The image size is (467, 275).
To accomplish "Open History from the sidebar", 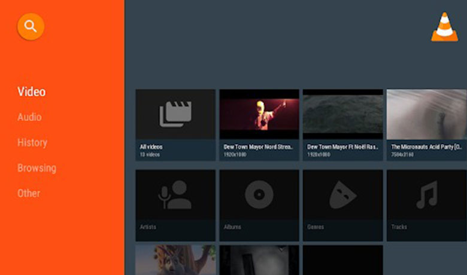I will coord(32,142).
